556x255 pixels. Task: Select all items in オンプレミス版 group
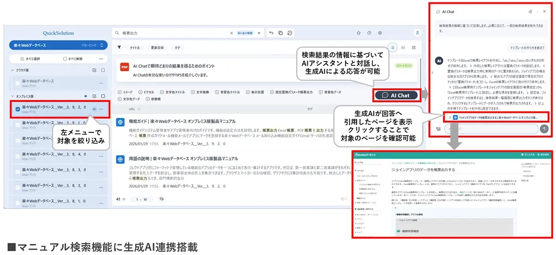95,96
